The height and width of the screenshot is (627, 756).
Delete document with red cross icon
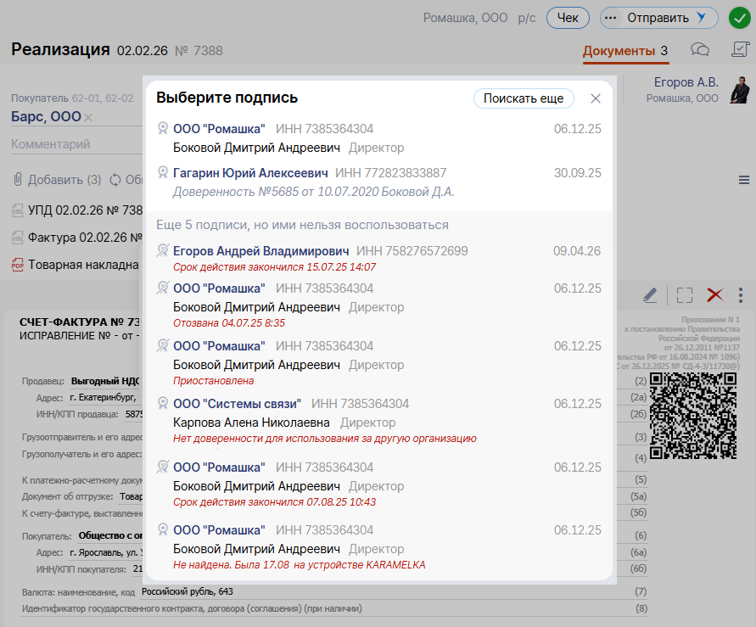pyautogui.click(x=714, y=295)
